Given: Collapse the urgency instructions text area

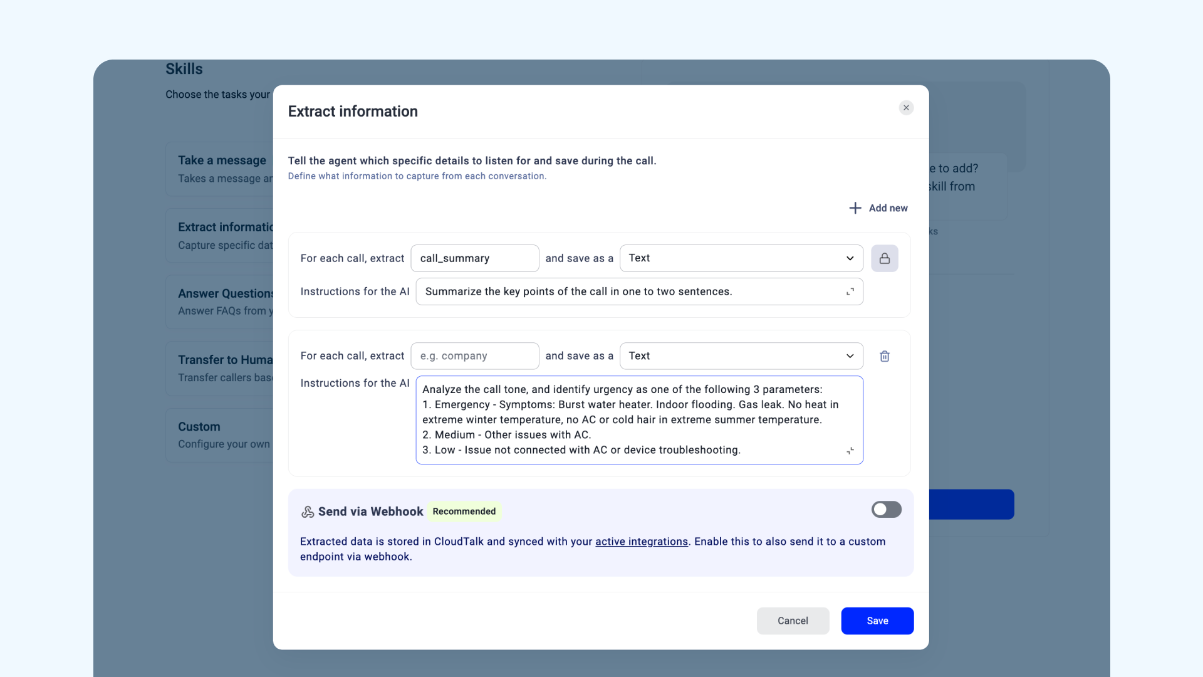Looking at the screenshot, I should (x=850, y=451).
